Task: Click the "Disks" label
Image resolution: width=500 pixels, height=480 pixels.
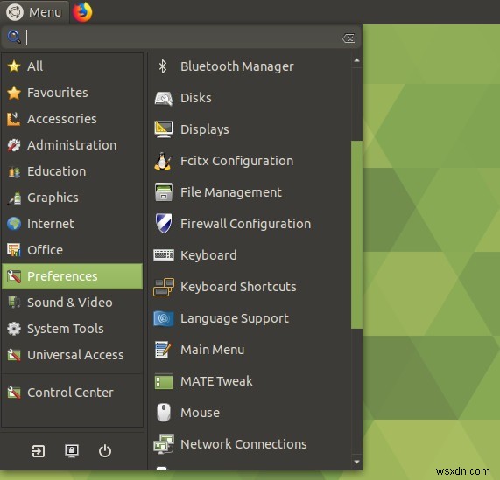Action: 196,98
